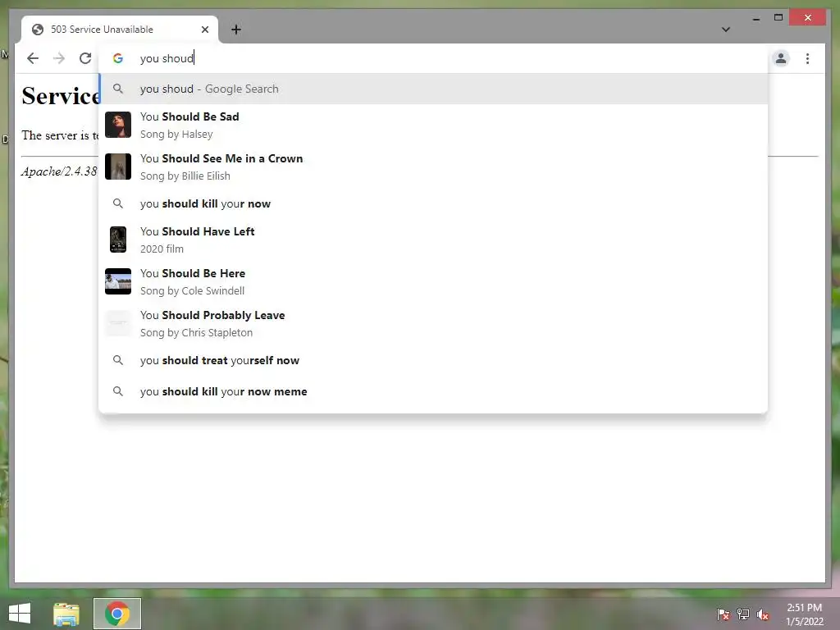Open the Chrome profile avatar
Screen dimensions: 840x630
[781, 58]
